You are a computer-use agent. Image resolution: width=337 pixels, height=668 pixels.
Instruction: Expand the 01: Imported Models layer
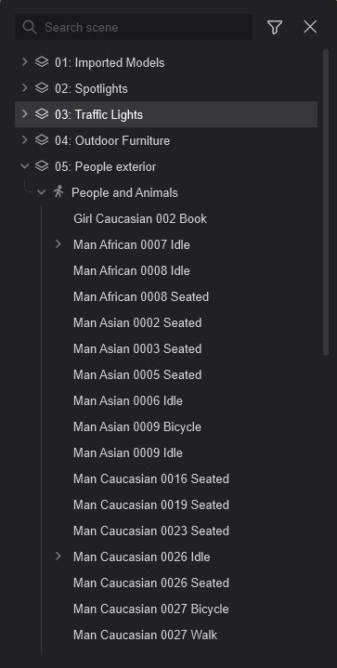[24, 62]
